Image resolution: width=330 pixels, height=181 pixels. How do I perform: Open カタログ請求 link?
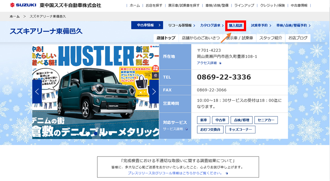(x=212, y=25)
